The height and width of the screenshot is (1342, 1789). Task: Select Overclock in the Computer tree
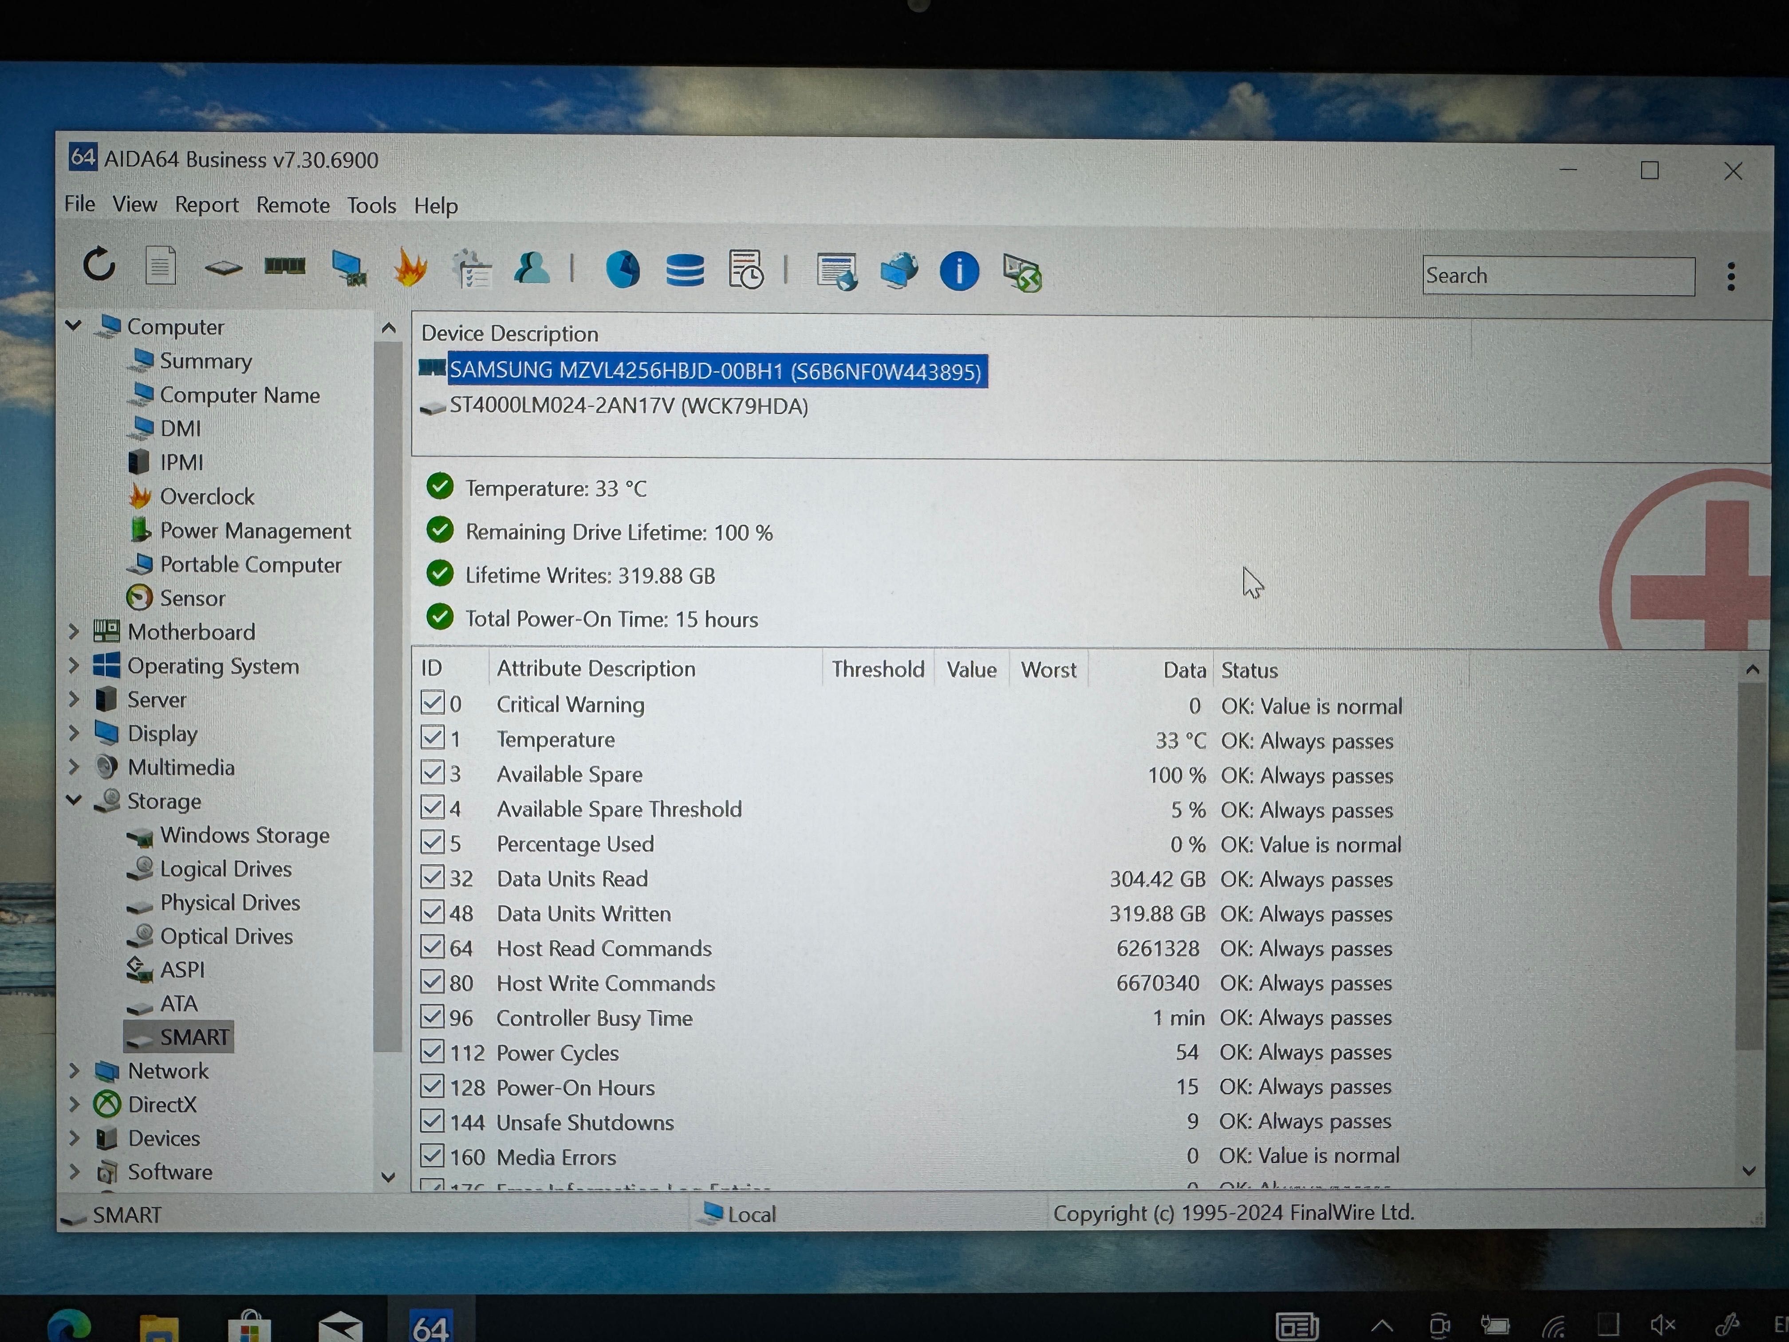(192, 496)
